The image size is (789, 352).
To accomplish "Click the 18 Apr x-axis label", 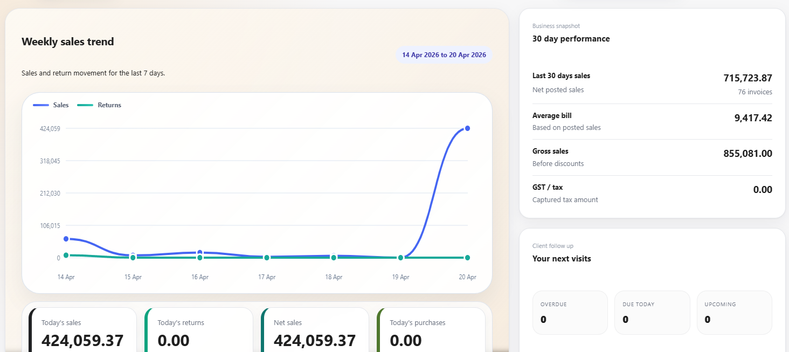I will pos(334,277).
